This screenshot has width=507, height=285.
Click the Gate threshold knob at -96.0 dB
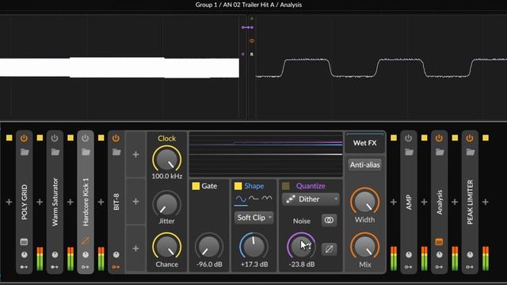[209, 246]
